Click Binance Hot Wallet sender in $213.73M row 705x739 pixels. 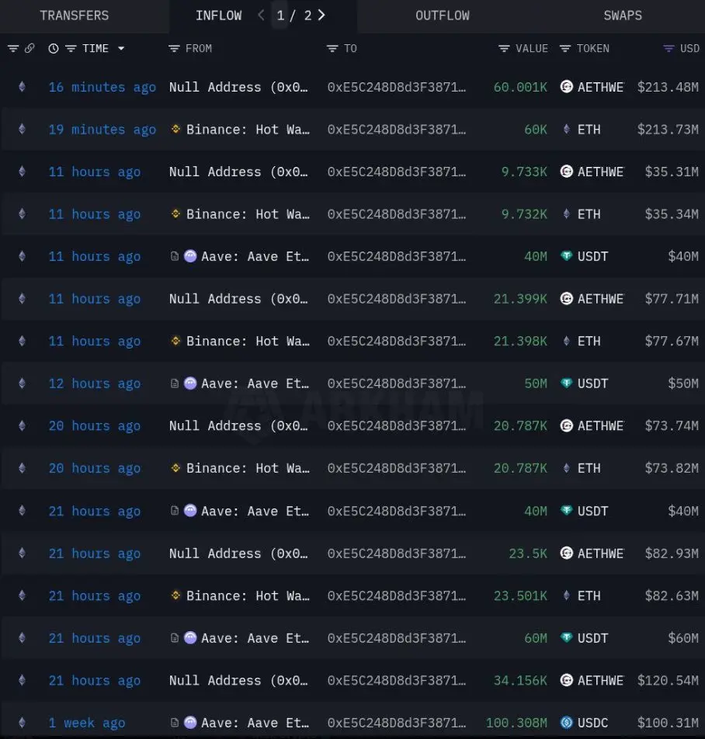coord(248,130)
